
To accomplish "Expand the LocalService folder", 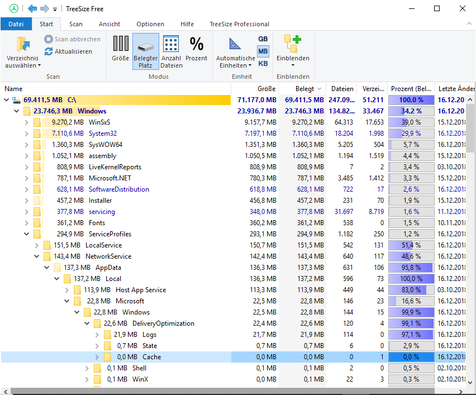I will coord(37,245).
